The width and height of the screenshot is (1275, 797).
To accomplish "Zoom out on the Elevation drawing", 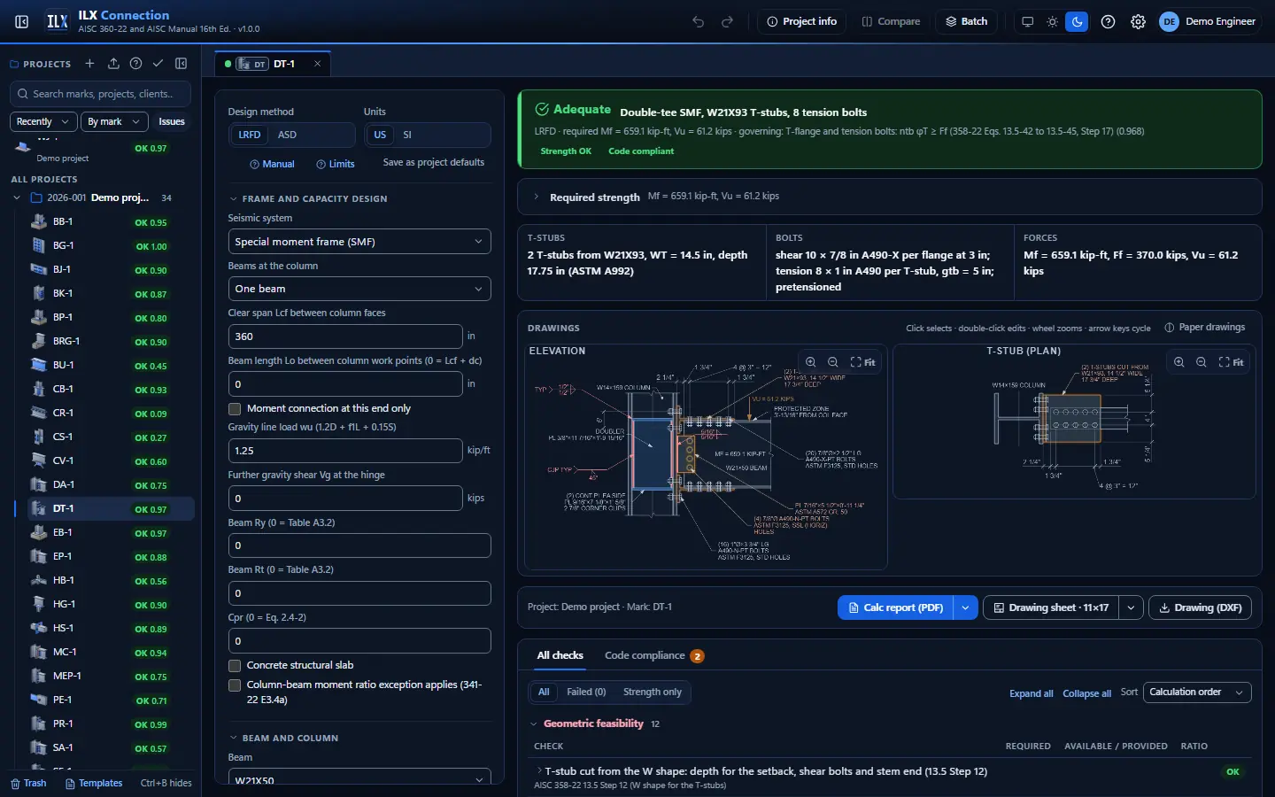I will pyautogui.click(x=832, y=361).
